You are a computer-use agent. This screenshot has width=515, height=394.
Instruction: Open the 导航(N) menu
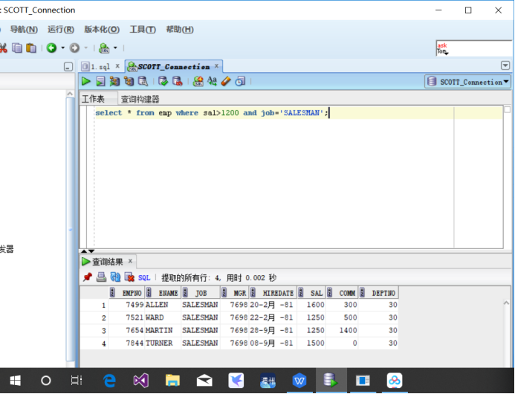point(24,30)
